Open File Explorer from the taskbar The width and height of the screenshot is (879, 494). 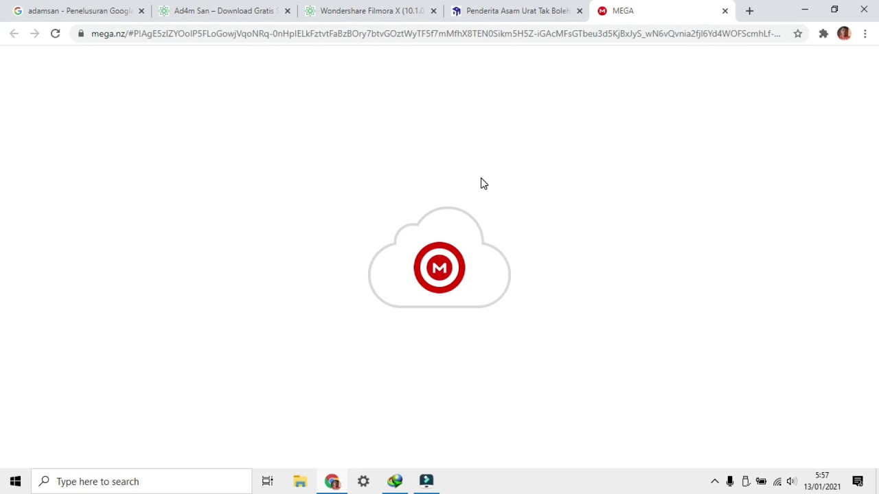(x=299, y=481)
